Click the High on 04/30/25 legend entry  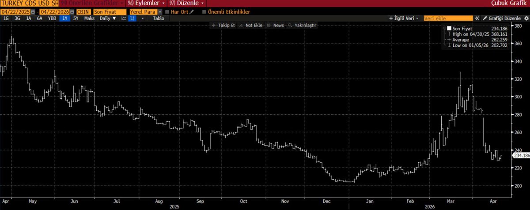pos(472,34)
